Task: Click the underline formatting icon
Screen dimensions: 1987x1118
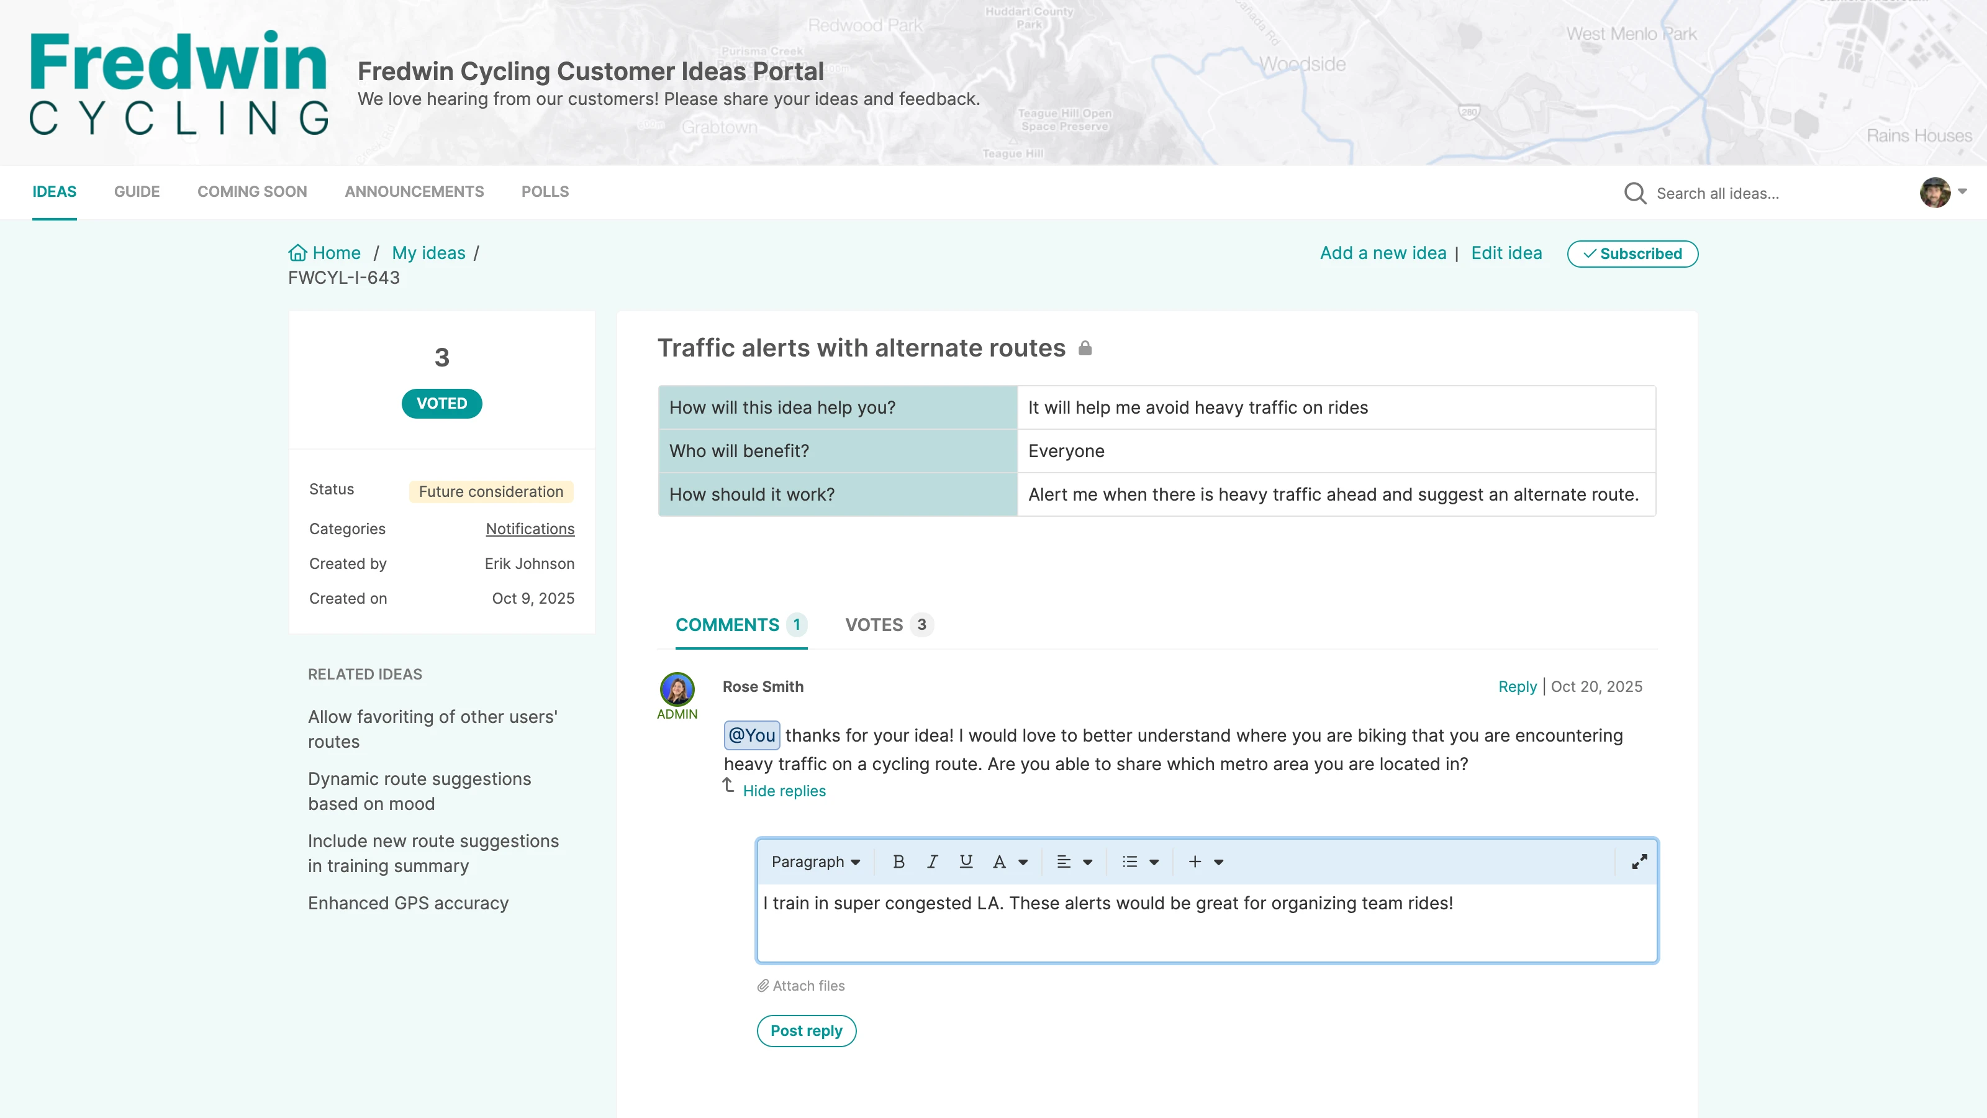Action: click(966, 862)
